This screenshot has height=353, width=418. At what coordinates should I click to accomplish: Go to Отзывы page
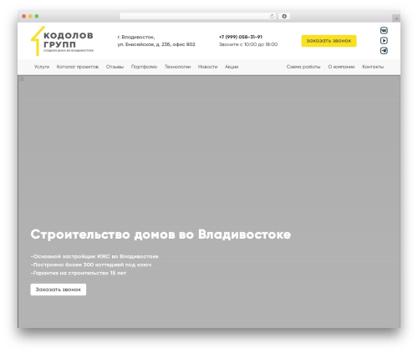tap(115, 67)
